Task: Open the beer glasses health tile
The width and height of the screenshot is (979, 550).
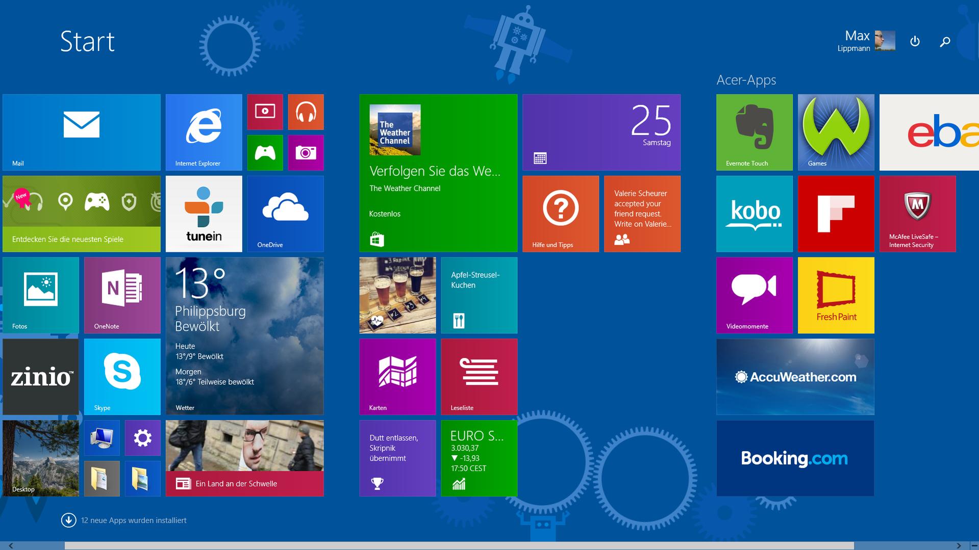Action: 398,296
